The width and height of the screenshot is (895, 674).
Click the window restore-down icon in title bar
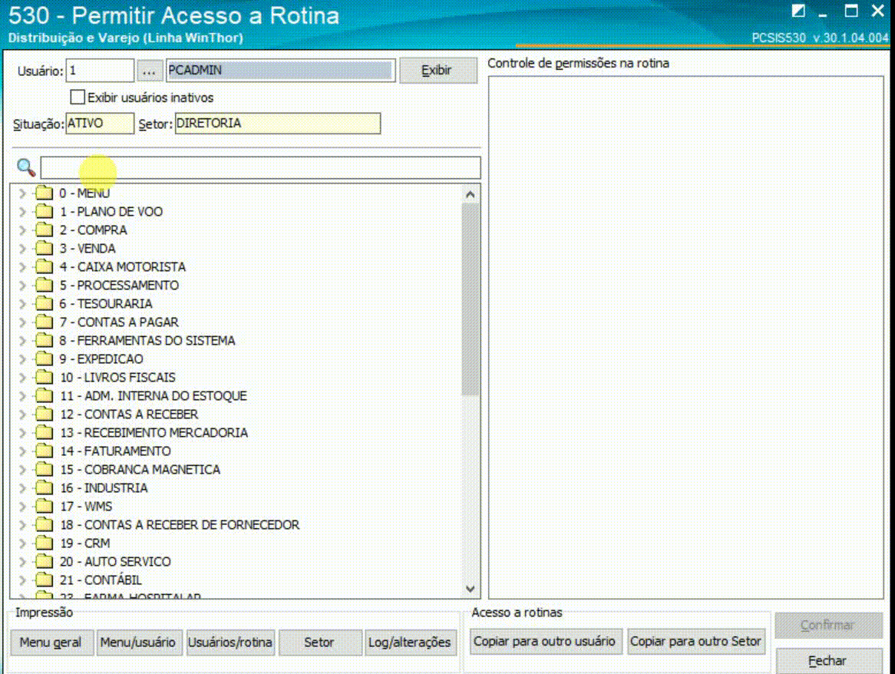coord(798,11)
